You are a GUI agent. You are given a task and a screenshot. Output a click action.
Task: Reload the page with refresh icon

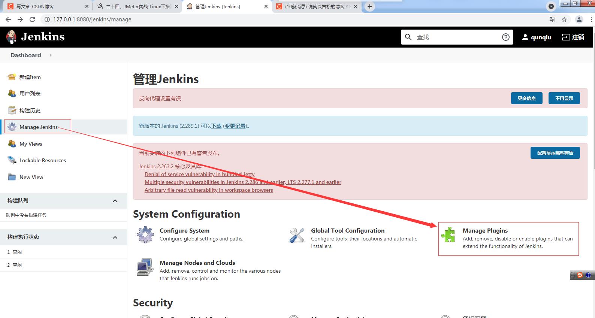pyautogui.click(x=32, y=19)
